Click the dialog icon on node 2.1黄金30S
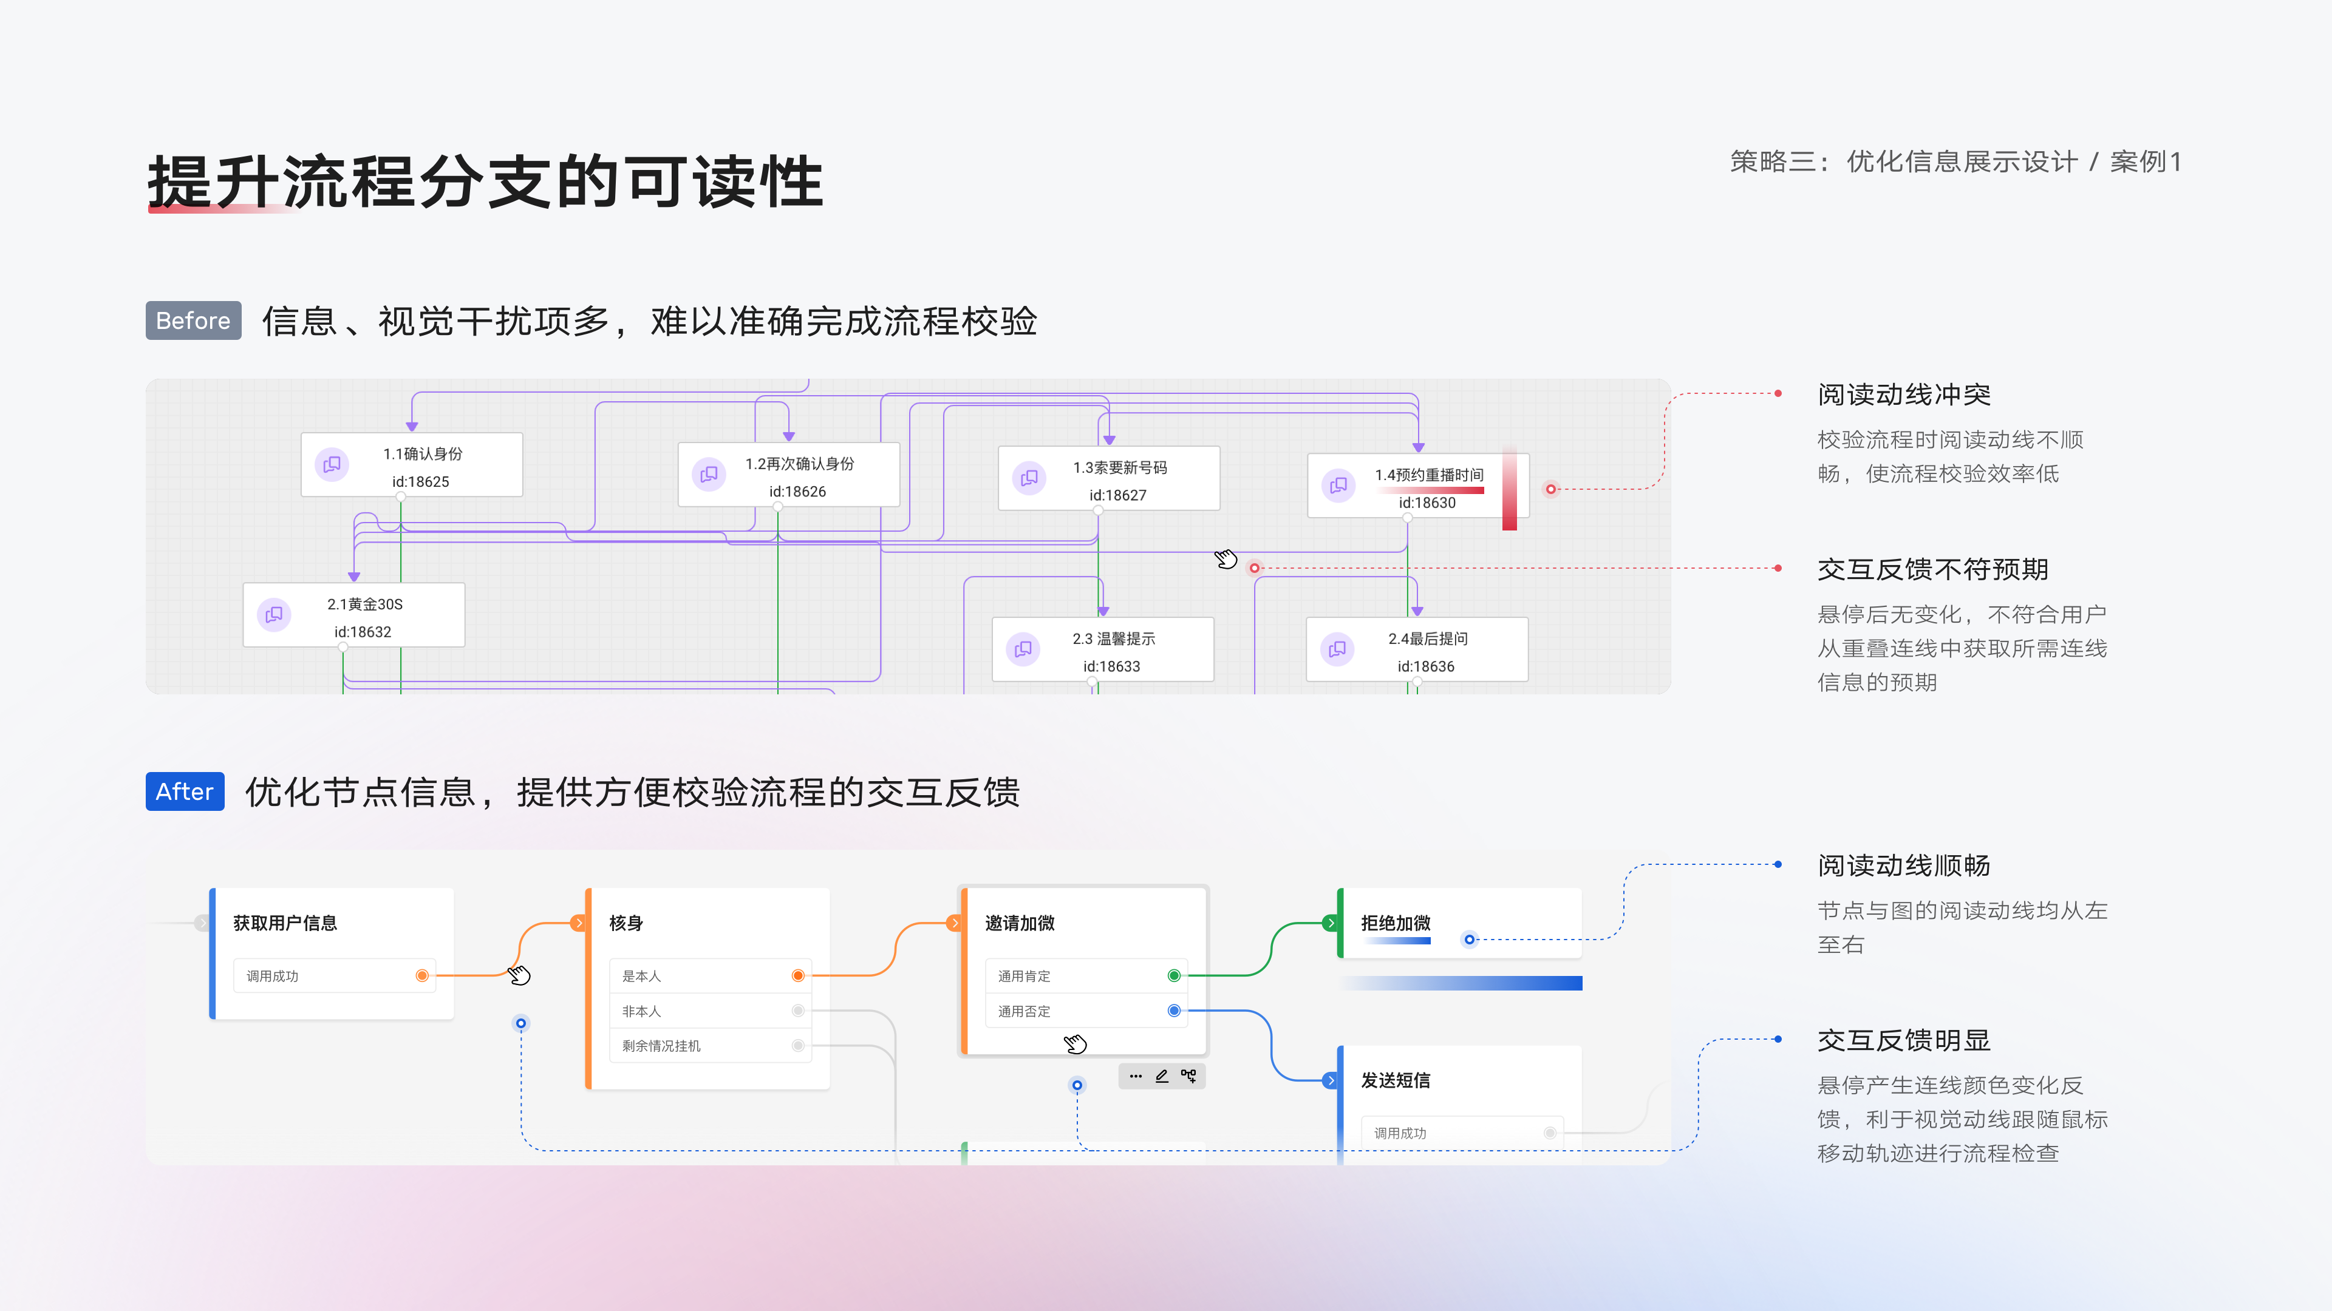Image resolution: width=2332 pixels, height=1311 pixels. tap(274, 614)
